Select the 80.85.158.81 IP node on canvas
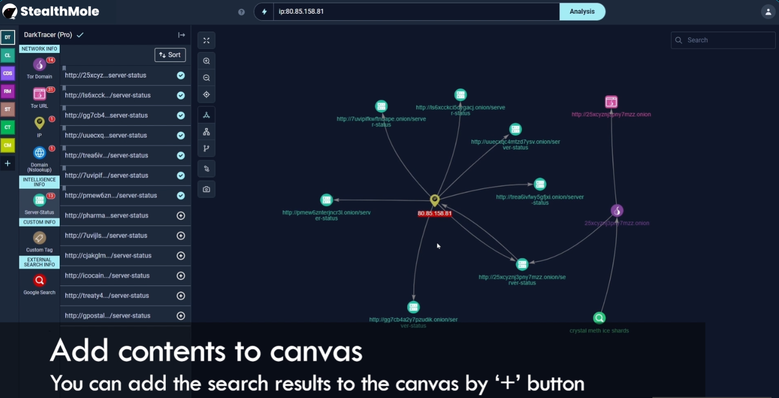 point(435,200)
